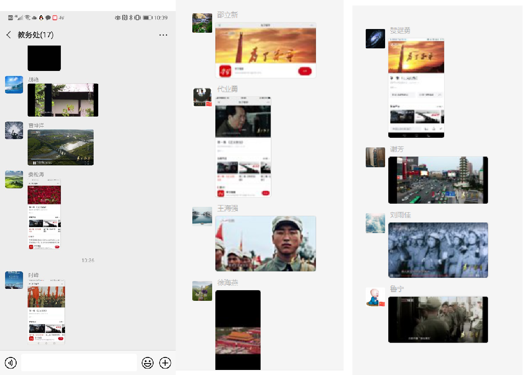Open 谢芳's city street image
The height and width of the screenshot is (375, 523).
[x=438, y=180]
